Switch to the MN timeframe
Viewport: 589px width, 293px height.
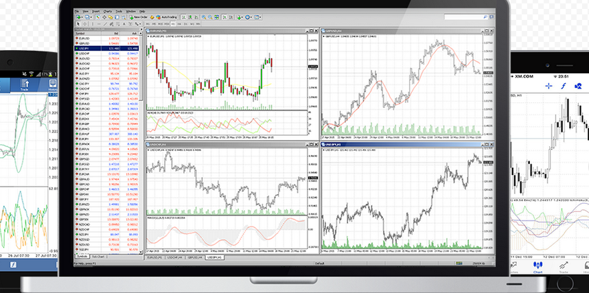tap(198, 23)
